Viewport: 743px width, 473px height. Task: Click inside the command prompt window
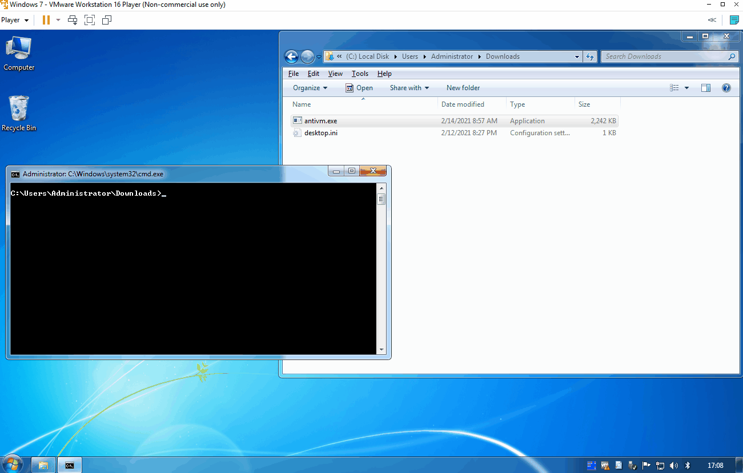[x=193, y=269]
